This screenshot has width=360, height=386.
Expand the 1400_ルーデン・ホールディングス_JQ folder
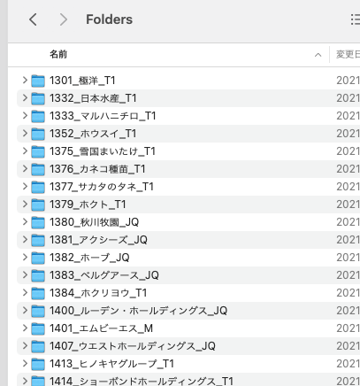25,310
